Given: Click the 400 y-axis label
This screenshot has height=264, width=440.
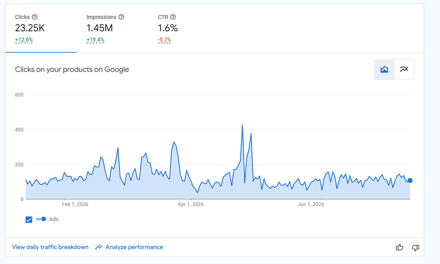Looking at the screenshot, I should [19, 130].
